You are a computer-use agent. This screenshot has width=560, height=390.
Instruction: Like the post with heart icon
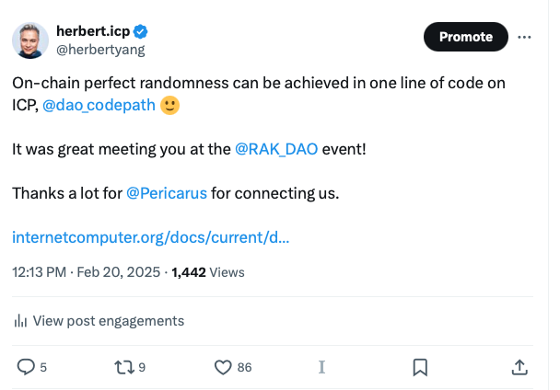222,367
